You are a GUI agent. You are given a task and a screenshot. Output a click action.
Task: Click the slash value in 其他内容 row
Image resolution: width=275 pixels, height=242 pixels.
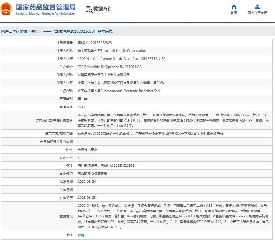pyautogui.click(x=79, y=158)
